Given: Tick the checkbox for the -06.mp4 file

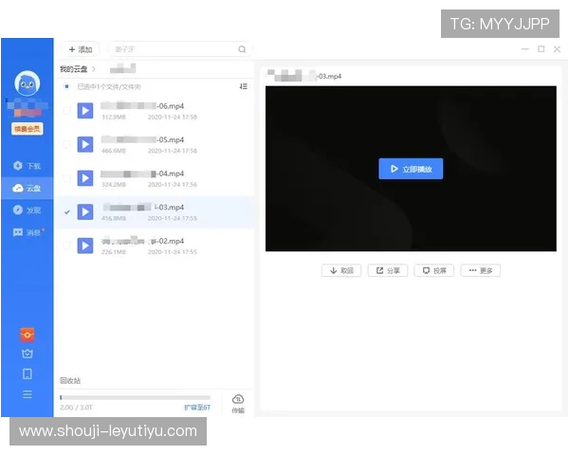Looking at the screenshot, I should pos(65,111).
